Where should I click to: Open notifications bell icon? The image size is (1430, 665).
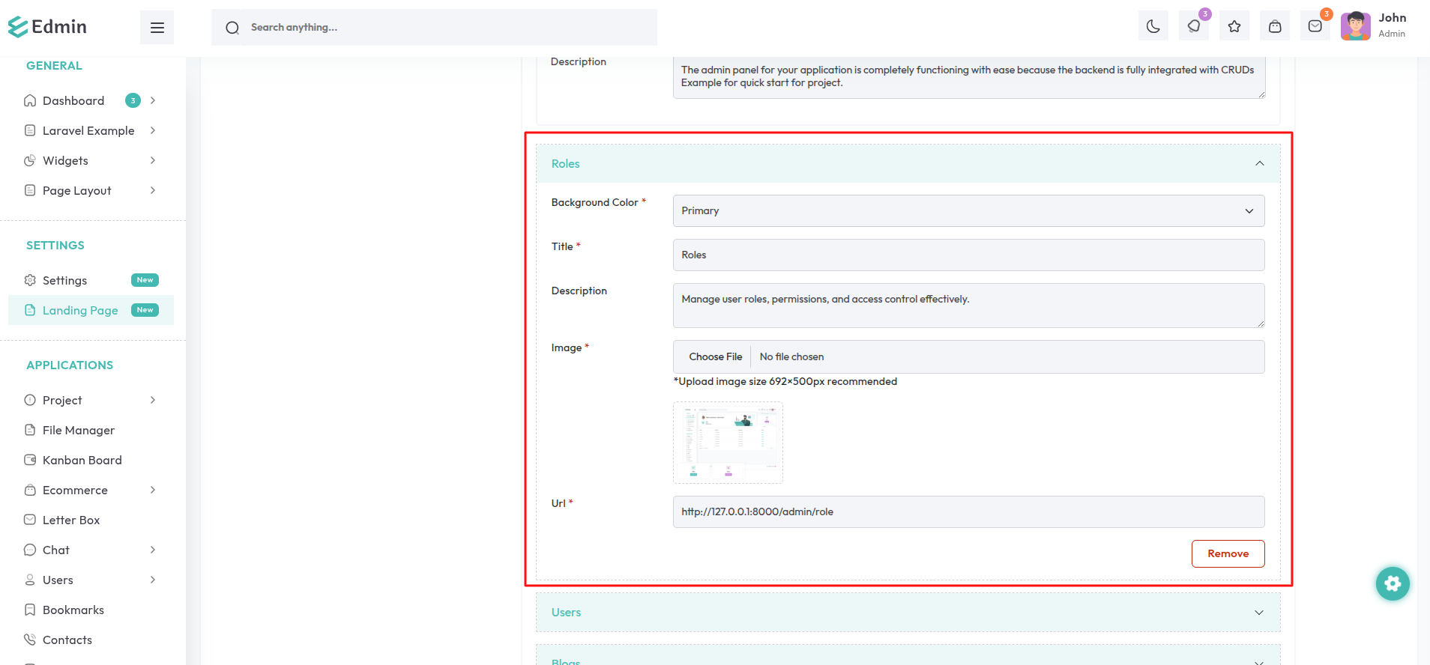(x=1193, y=27)
